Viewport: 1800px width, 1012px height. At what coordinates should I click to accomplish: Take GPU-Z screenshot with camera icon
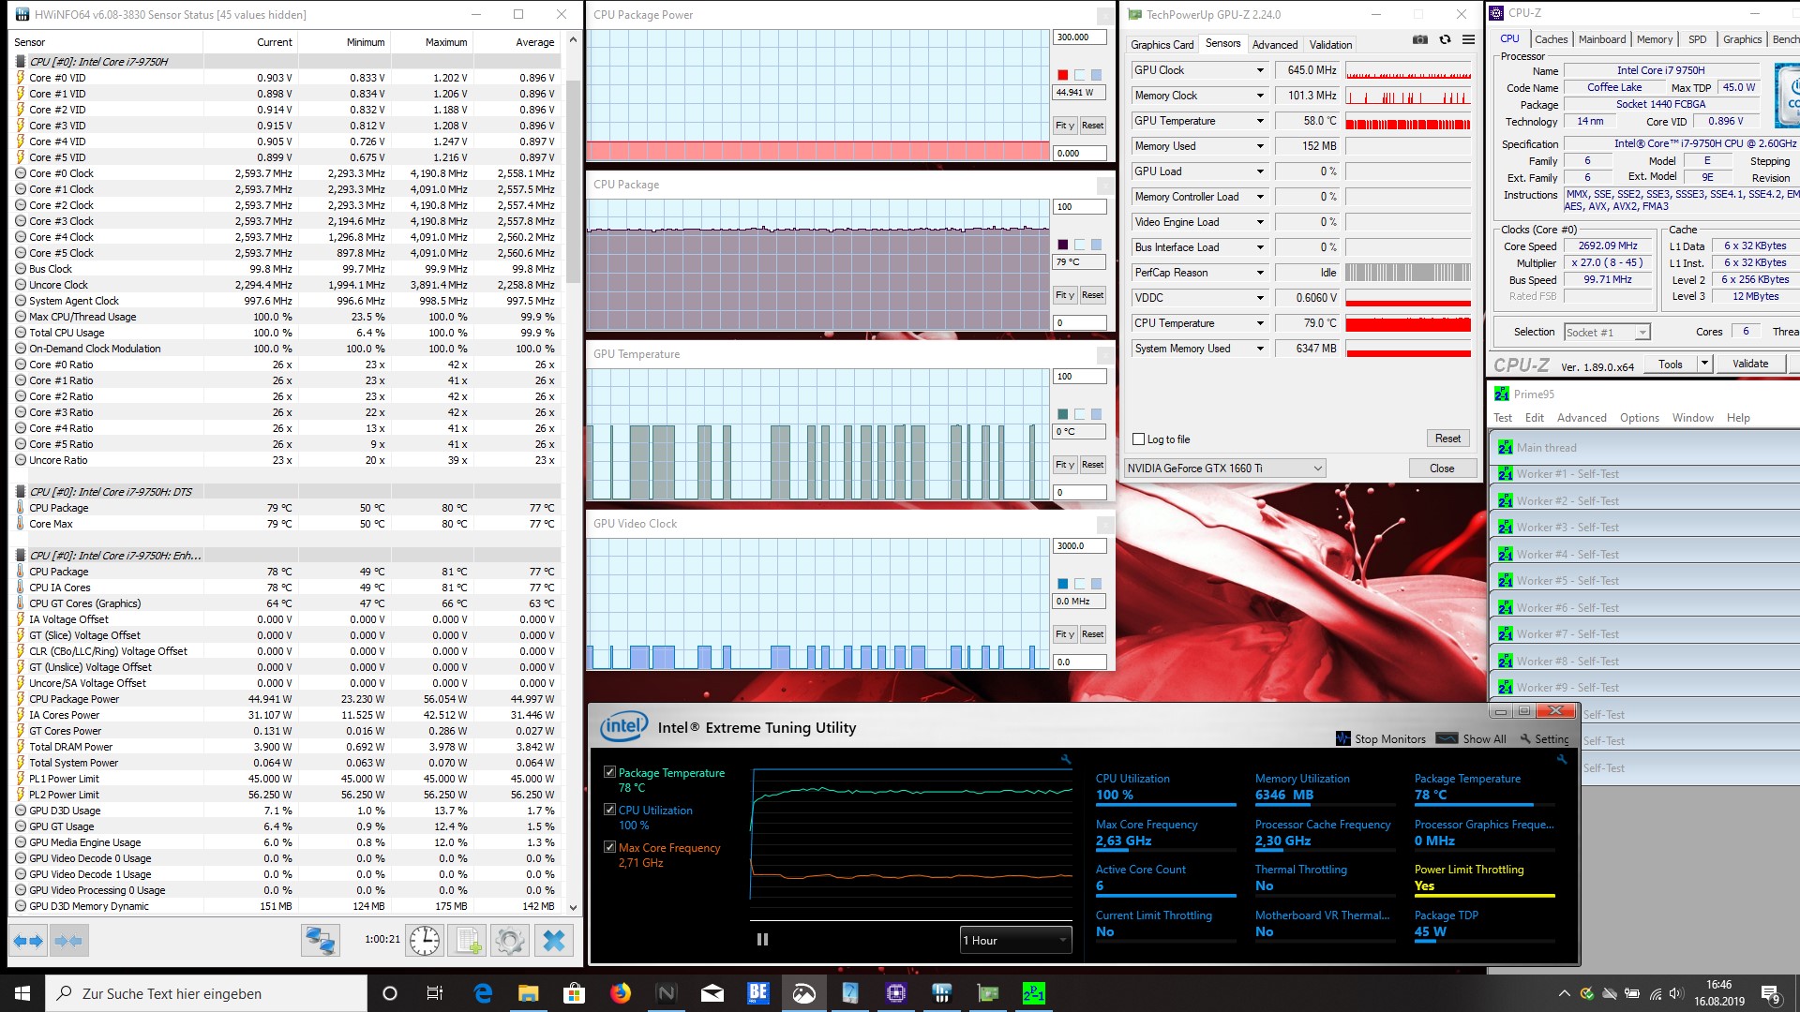click(x=1420, y=39)
